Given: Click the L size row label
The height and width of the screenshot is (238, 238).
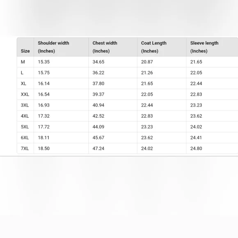Looking at the screenshot, I should tap(22, 73).
